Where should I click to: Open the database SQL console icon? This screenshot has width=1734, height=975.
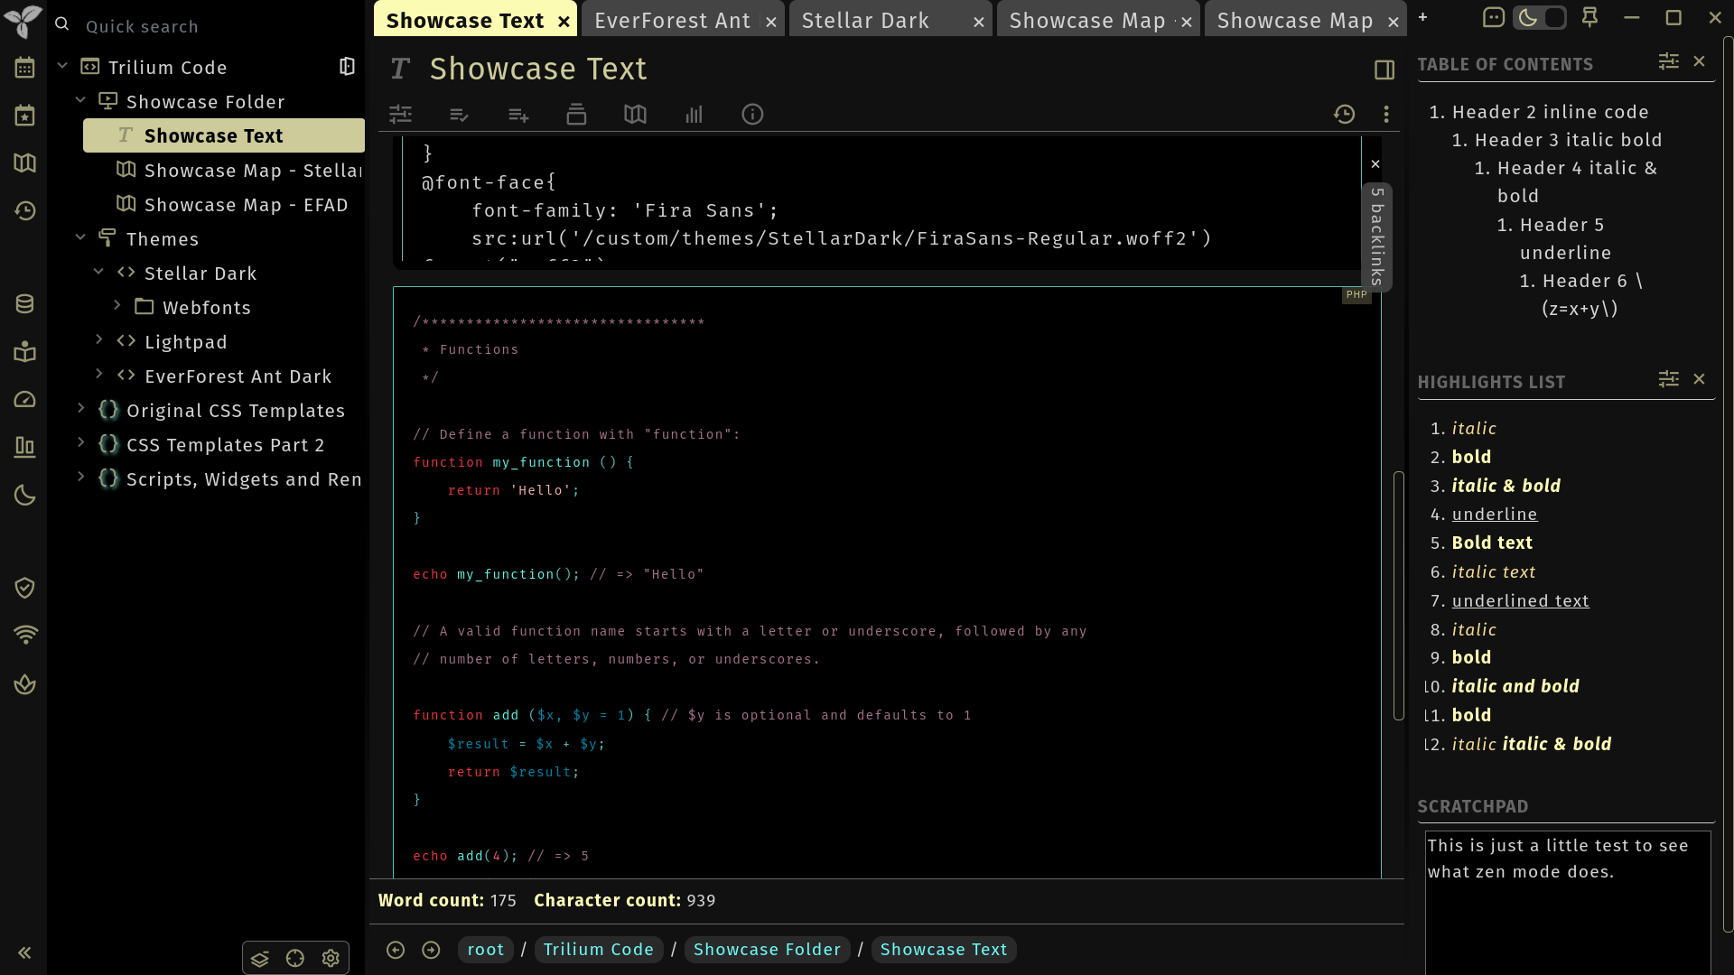pos(24,304)
